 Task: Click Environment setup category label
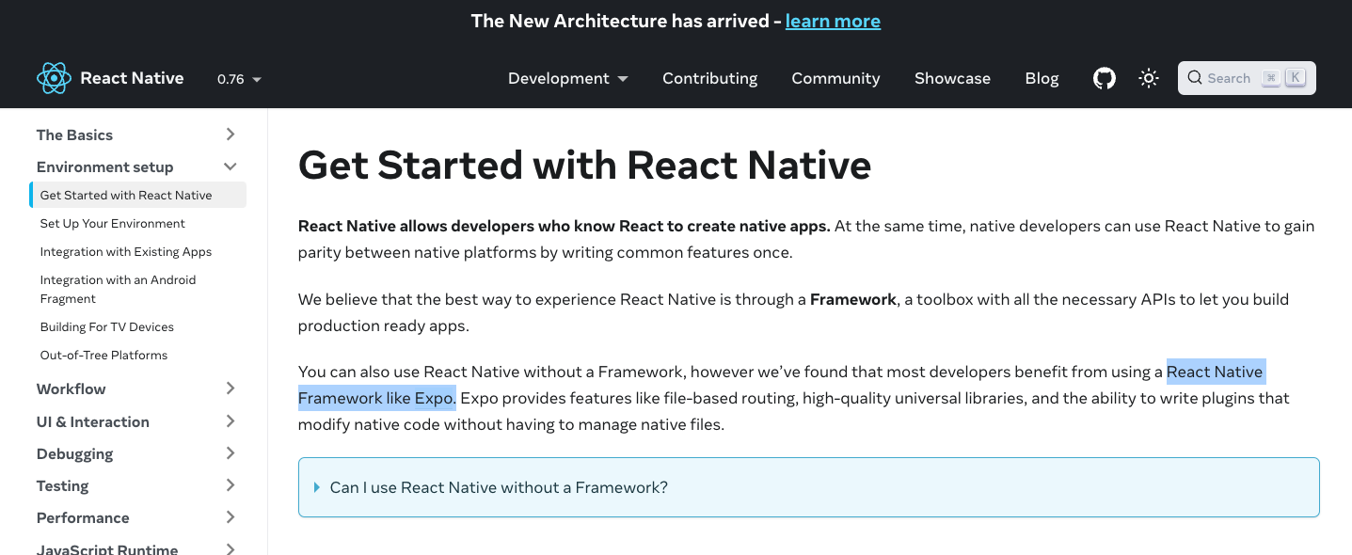click(104, 166)
